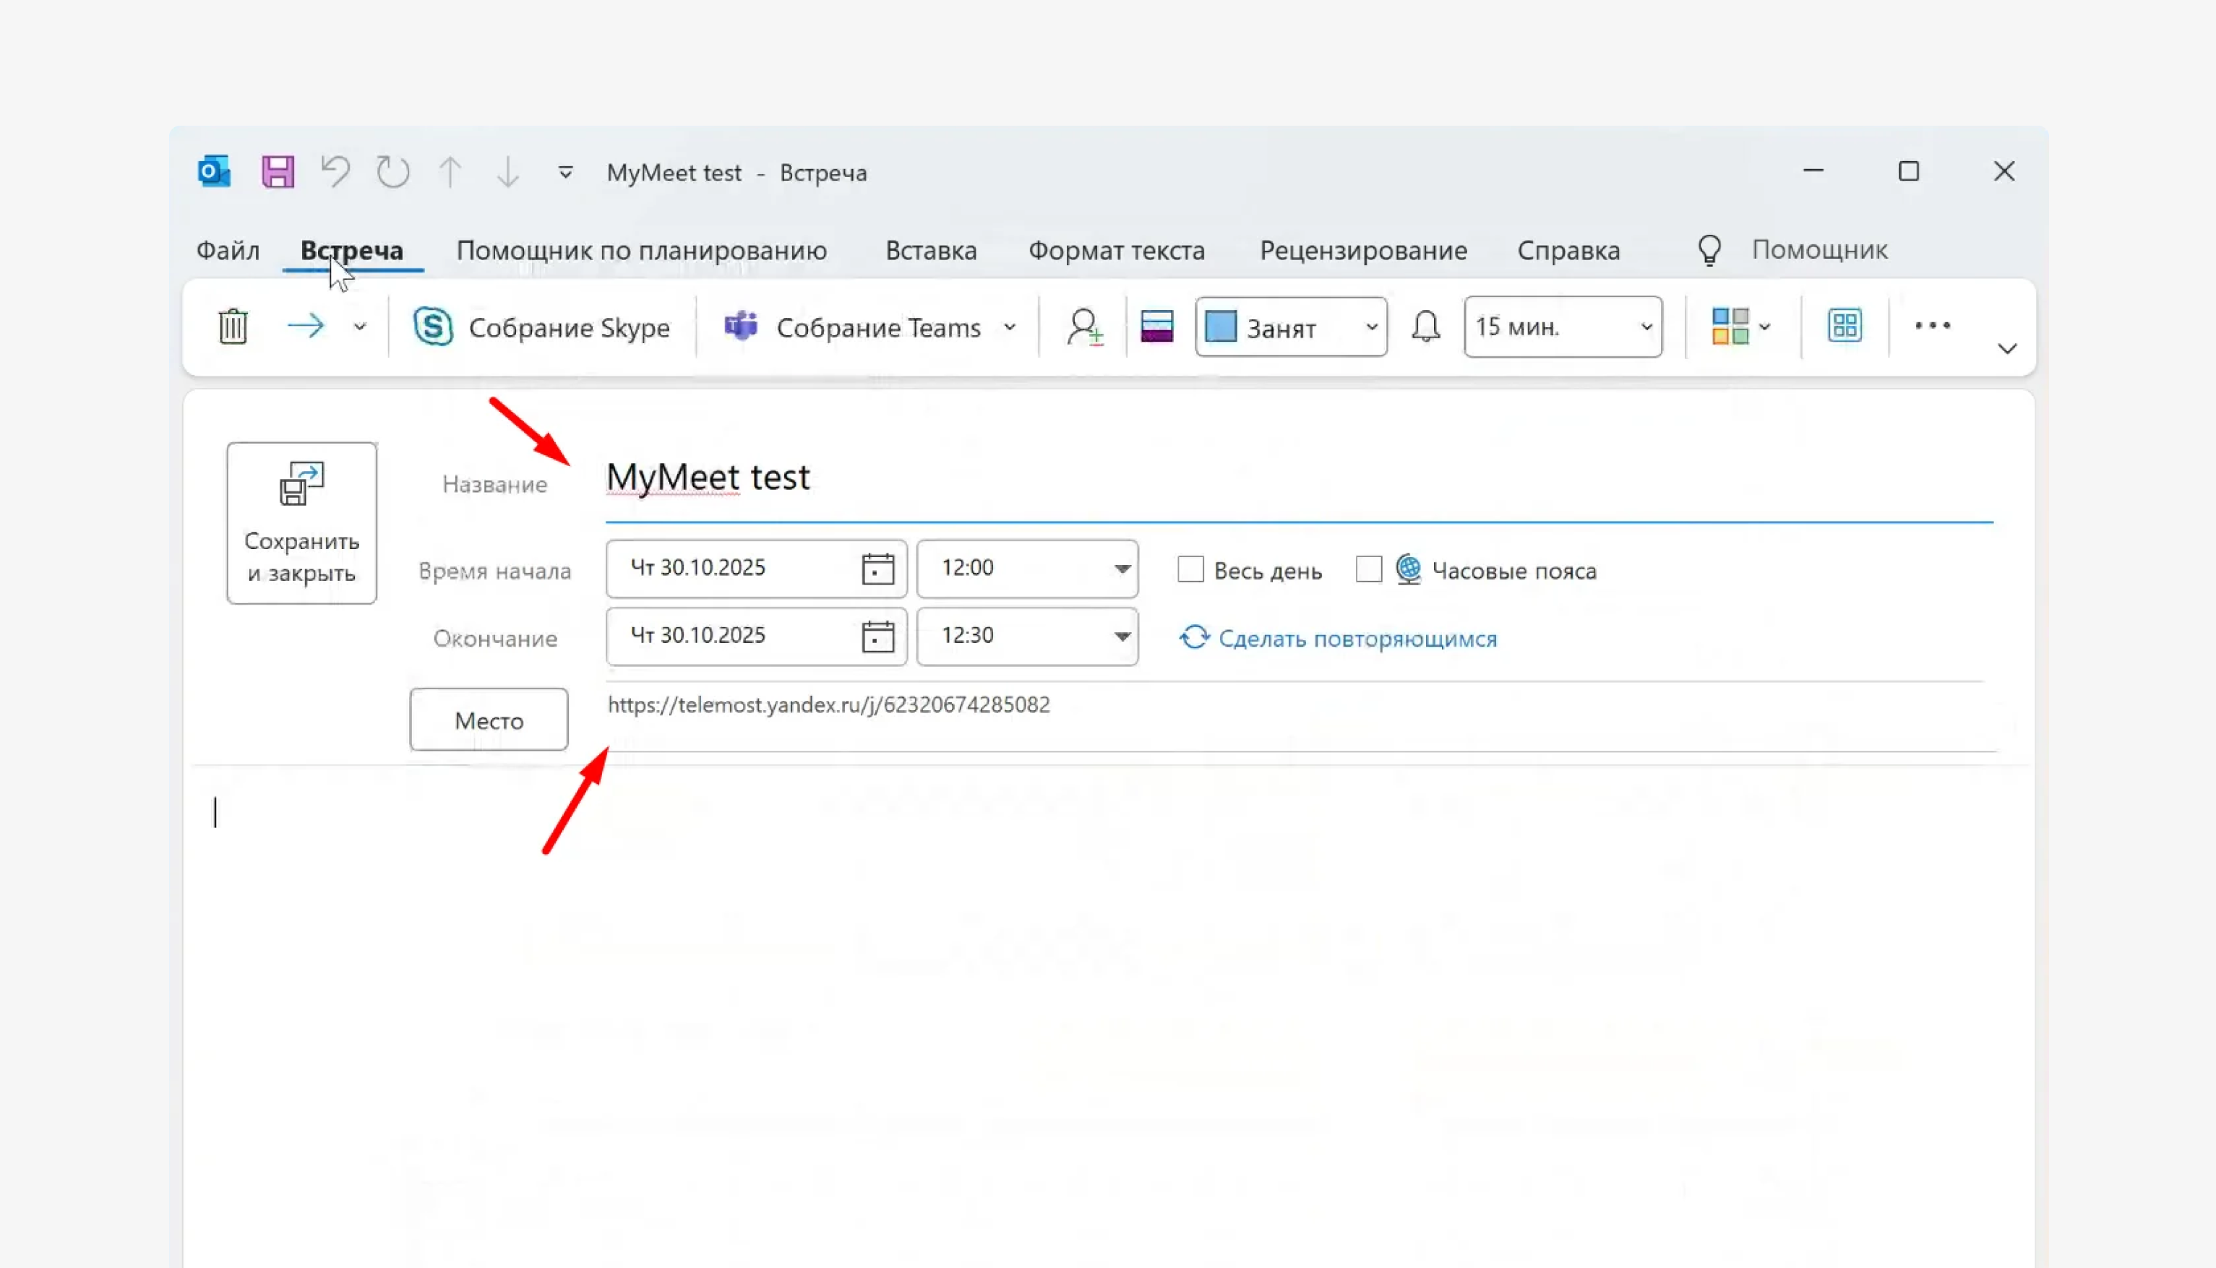Expand the Teams meeting options arrow
Image resolution: width=2216 pixels, height=1268 pixels.
[1010, 327]
